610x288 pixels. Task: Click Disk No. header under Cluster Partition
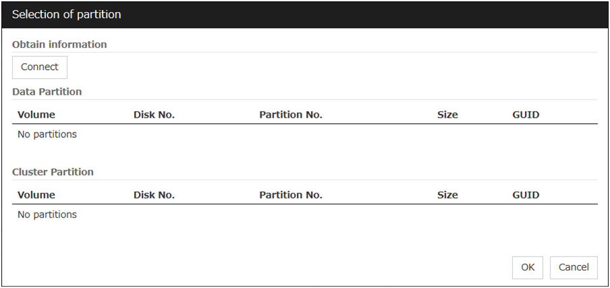click(154, 195)
